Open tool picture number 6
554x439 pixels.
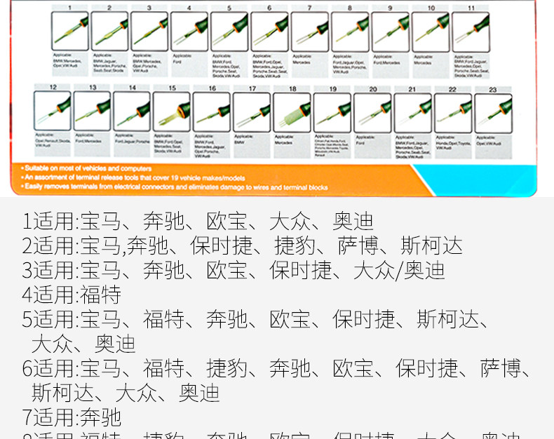[269, 32]
